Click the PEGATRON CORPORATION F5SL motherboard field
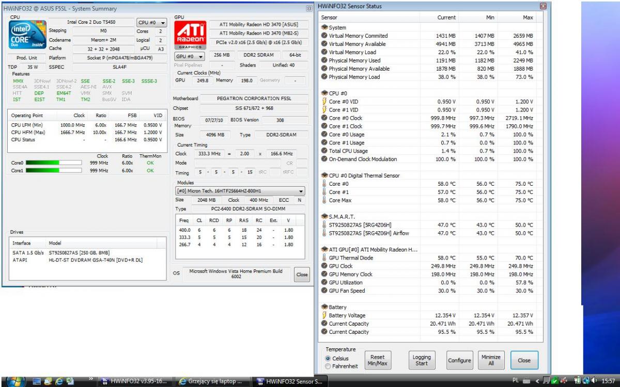620x387 pixels. [253, 98]
